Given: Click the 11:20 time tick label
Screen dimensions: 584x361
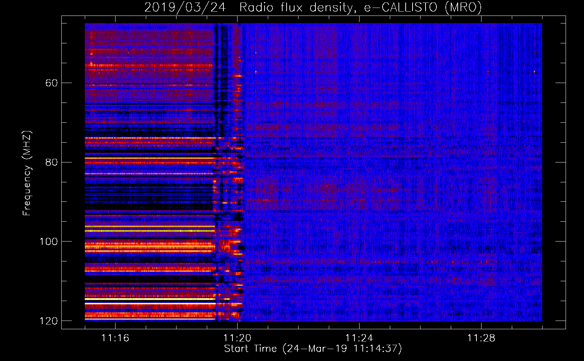Looking at the screenshot, I should (237, 338).
